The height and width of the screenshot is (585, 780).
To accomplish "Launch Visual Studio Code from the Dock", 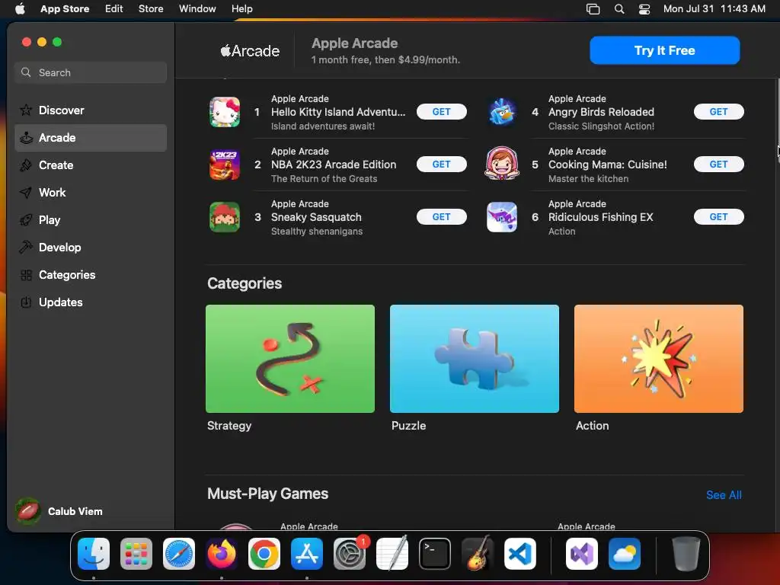I will (520, 553).
